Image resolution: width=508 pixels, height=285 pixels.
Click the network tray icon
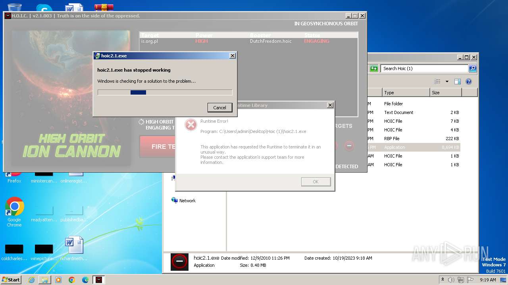461,280
